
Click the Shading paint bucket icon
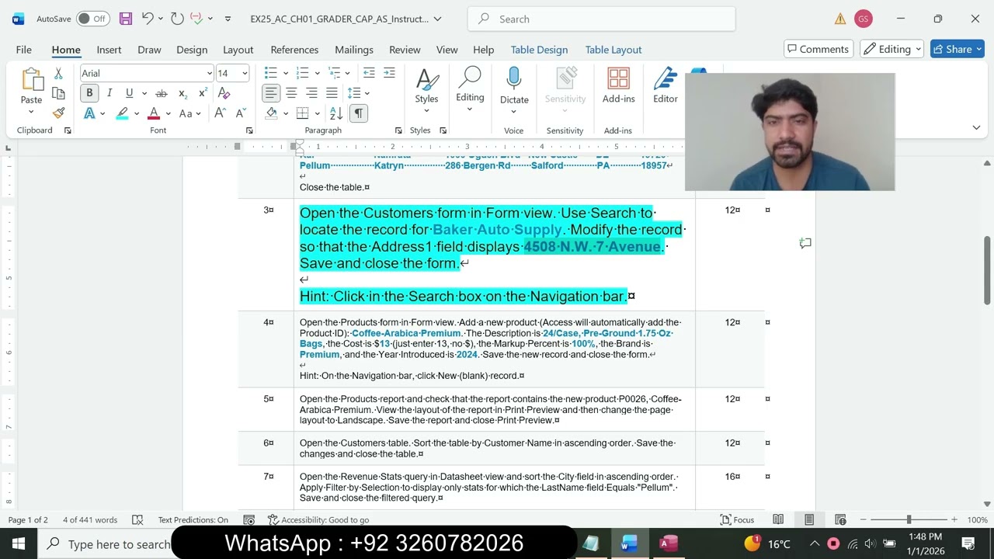coord(271,113)
